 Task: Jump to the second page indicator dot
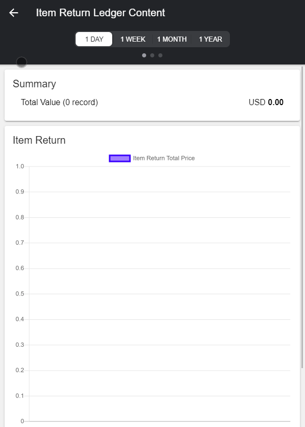[x=152, y=55]
